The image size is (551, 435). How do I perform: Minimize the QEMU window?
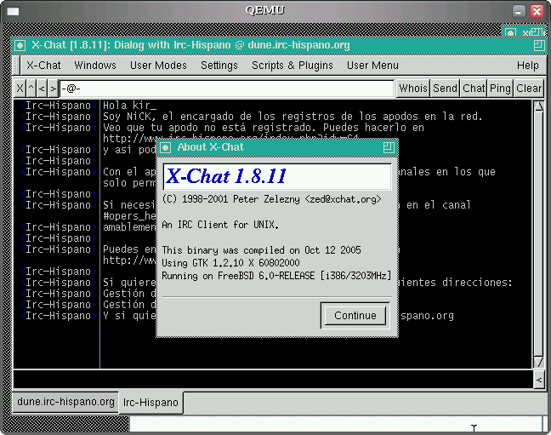tap(519, 12)
